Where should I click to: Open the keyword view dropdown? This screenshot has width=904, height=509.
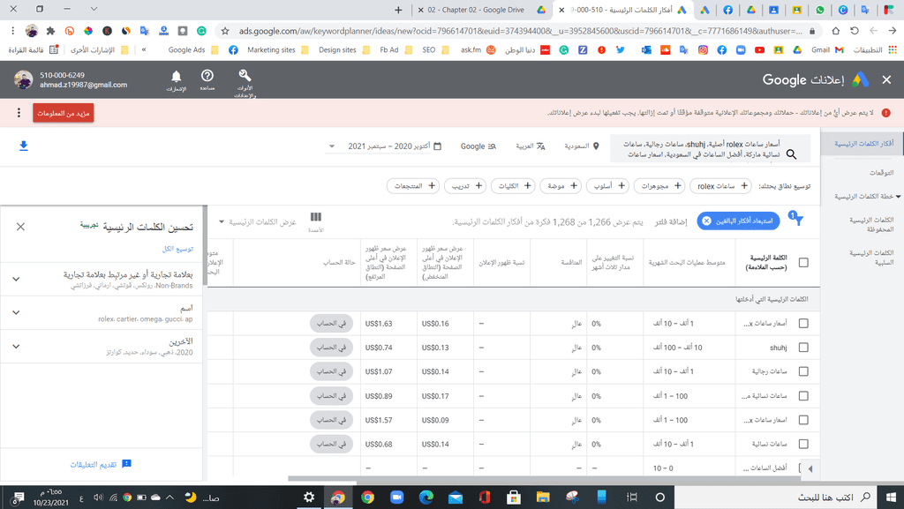tap(258, 221)
